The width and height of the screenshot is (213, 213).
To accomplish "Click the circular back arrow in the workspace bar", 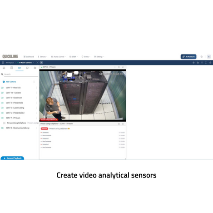I will coord(37,63).
